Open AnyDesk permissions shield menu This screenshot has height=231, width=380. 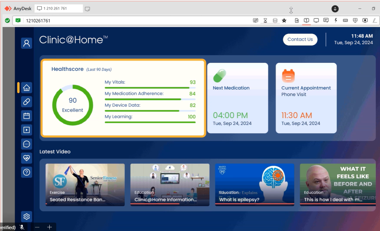tap(355, 21)
